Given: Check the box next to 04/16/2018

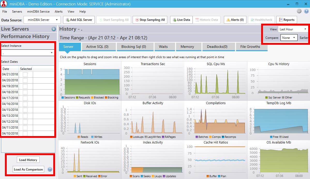Looking at the screenshot, I should pyautogui.click(x=25, y=104).
